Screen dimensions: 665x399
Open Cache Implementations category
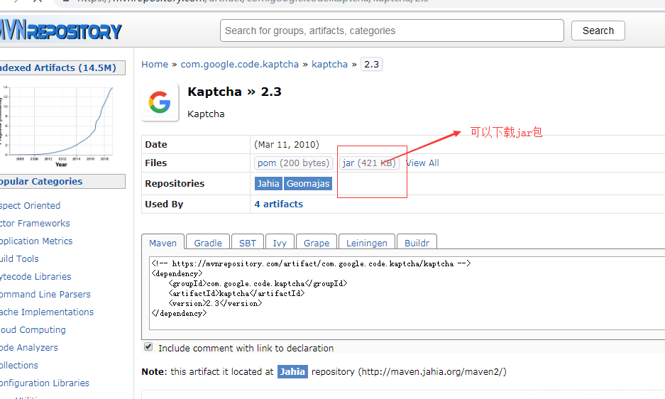47,312
